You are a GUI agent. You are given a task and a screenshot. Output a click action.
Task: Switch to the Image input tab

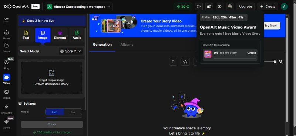click(x=43, y=35)
